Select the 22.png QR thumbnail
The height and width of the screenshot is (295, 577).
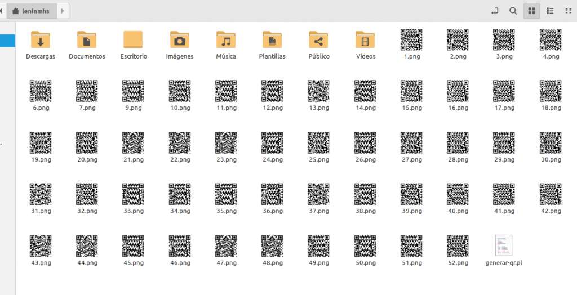[x=180, y=143]
